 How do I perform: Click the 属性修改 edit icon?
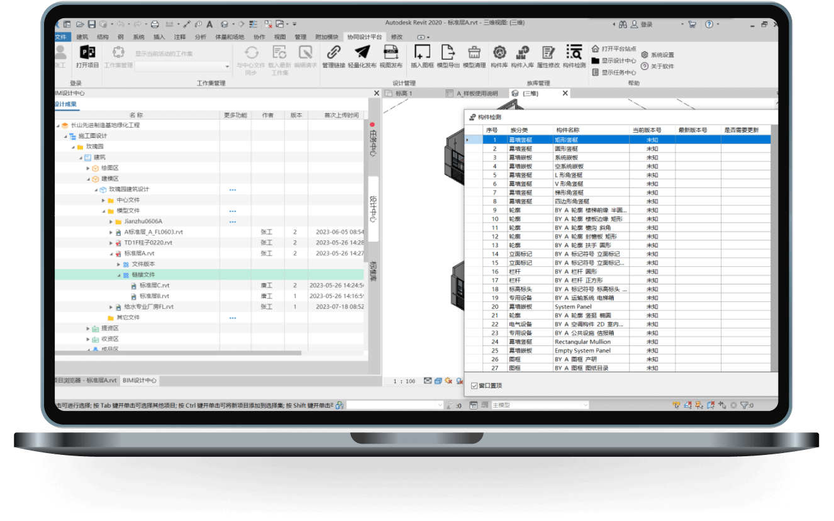(x=548, y=53)
